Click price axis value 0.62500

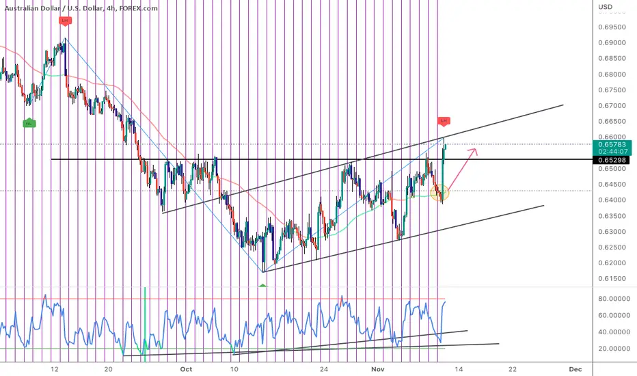tap(612, 247)
